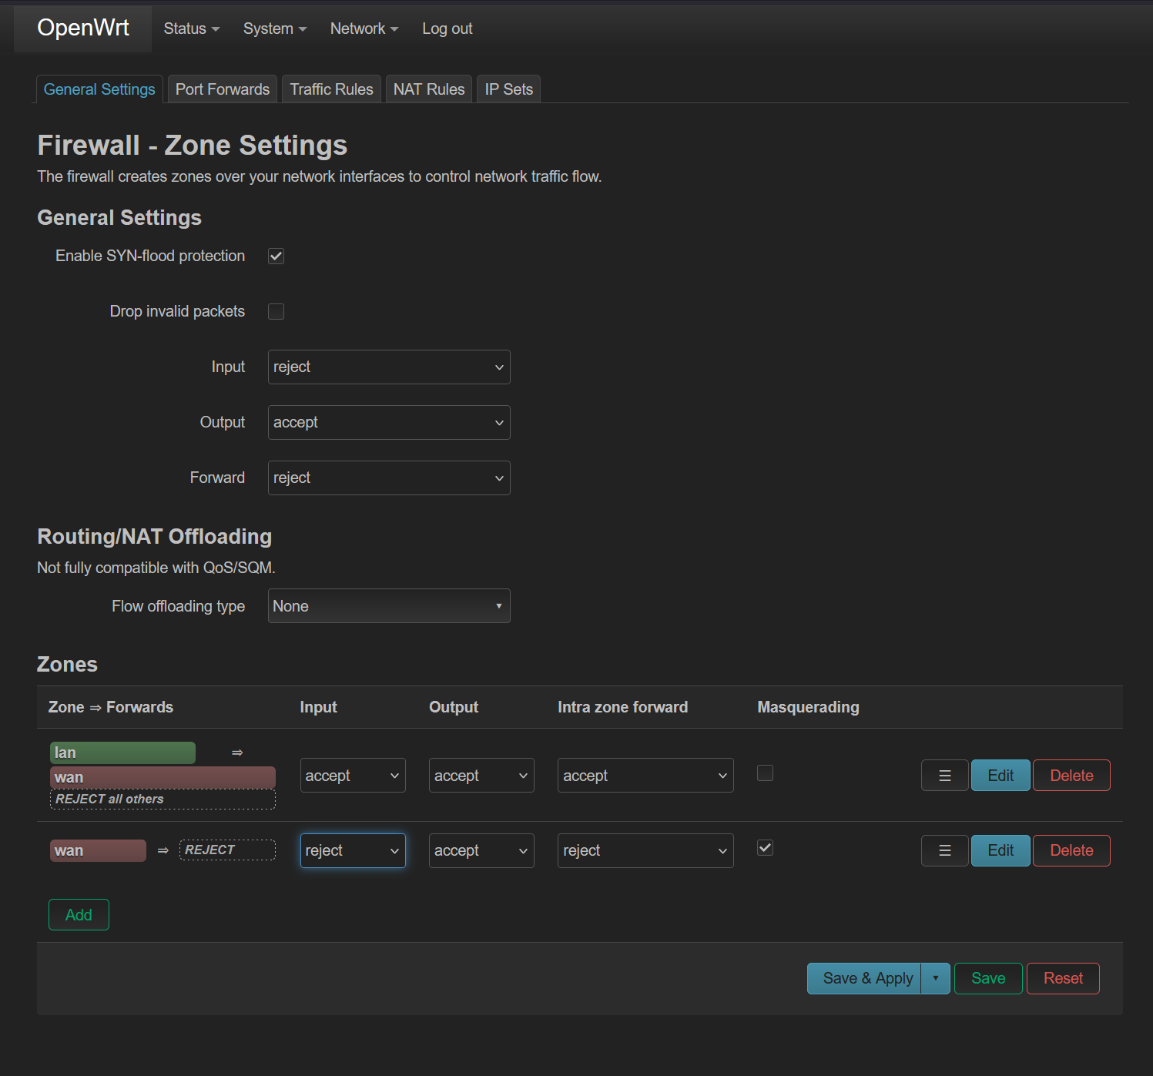Click the Routing/NAT Offloading heading
Image resolution: width=1153 pixels, height=1076 pixels.
[x=155, y=536]
